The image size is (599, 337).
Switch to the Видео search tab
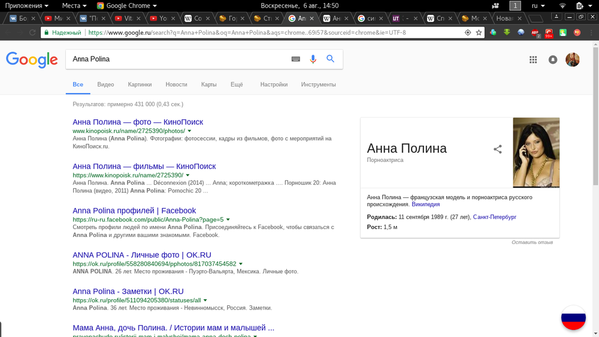tap(105, 85)
